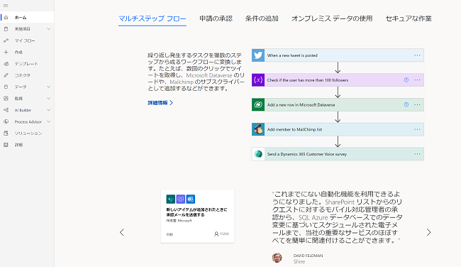Click the Dynamics 365 Customer Voice icon
Viewport: 461px width, 267px height.
[258, 154]
